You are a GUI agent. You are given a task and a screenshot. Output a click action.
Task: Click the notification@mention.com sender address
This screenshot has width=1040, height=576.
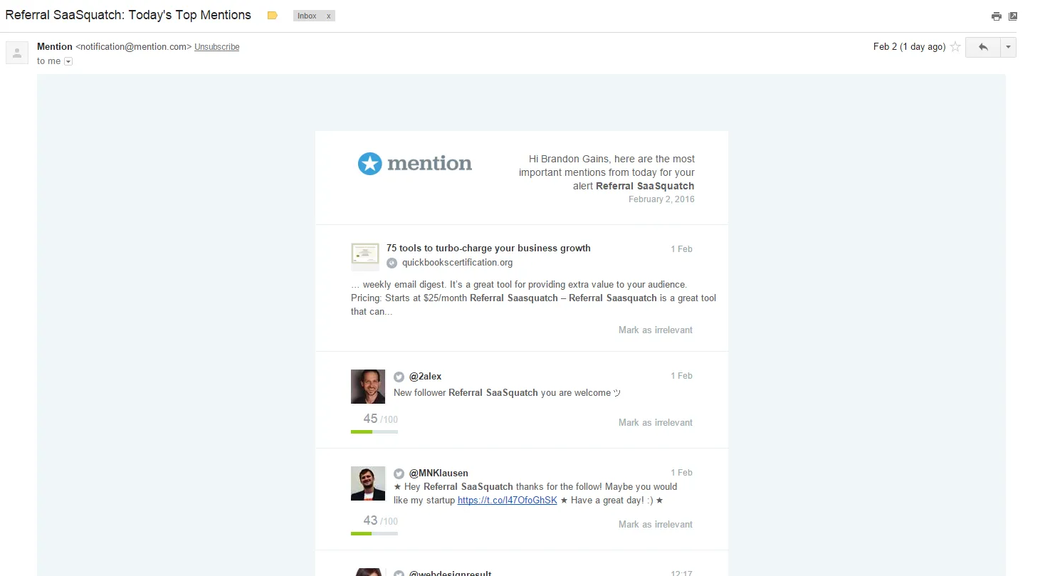click(x=134, y=47)
